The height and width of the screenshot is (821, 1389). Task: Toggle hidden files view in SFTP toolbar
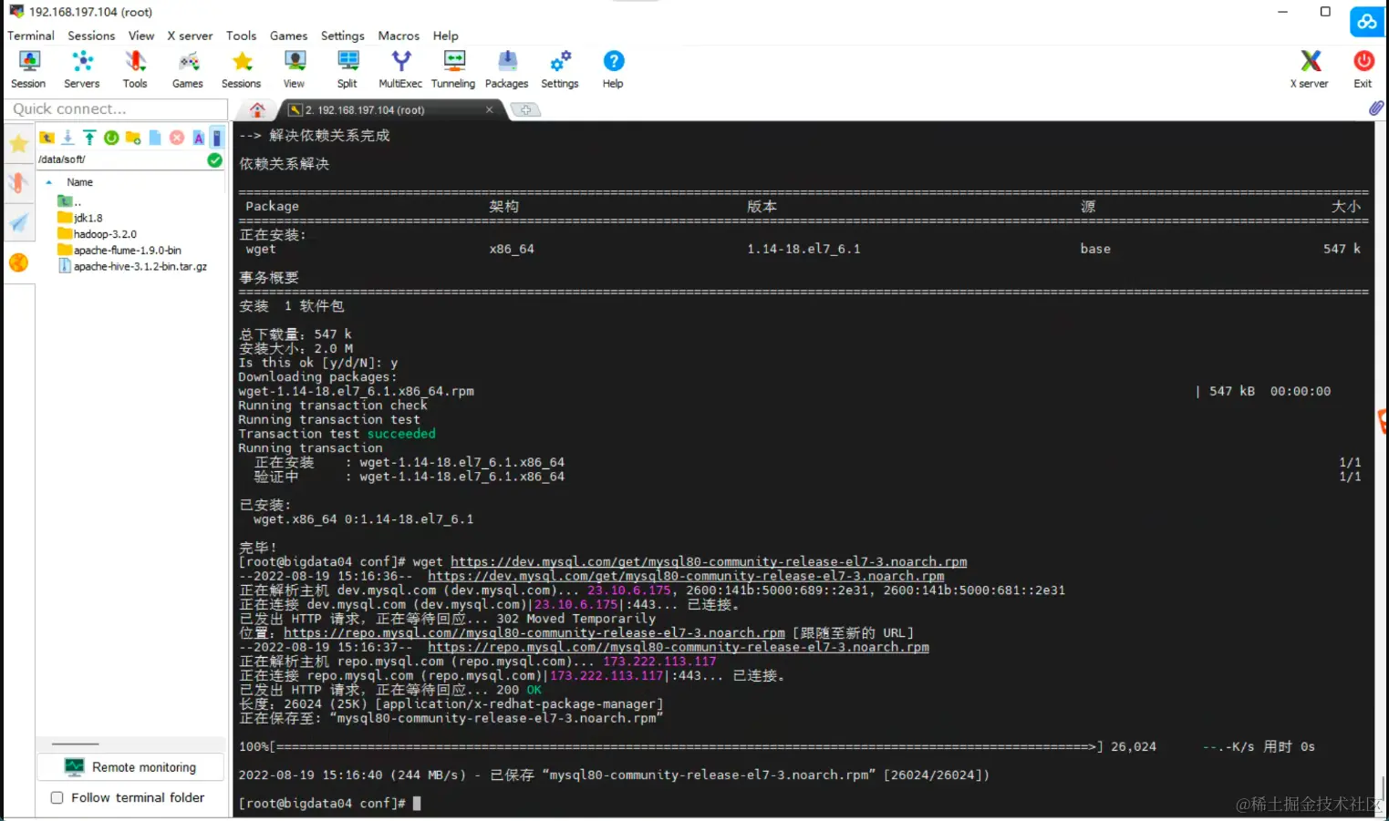click(217, 138)
